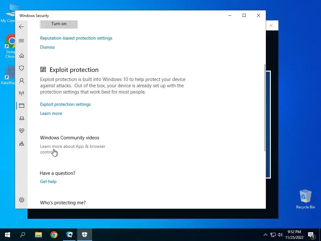Open Settings gear in Windows Security sidebar

[22, 200]
